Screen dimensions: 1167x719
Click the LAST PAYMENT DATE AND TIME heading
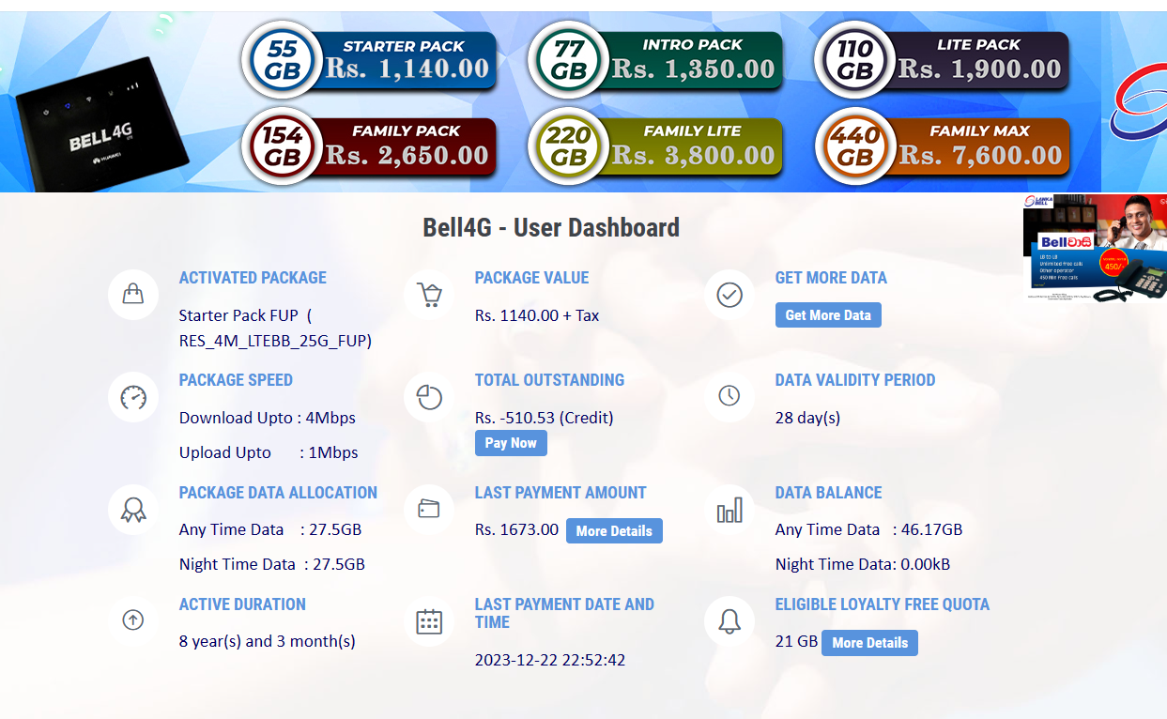[564, 613]
